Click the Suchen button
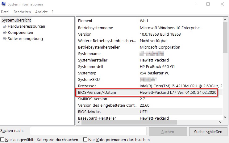The image size is (229, 143). [x=168, y=132]
